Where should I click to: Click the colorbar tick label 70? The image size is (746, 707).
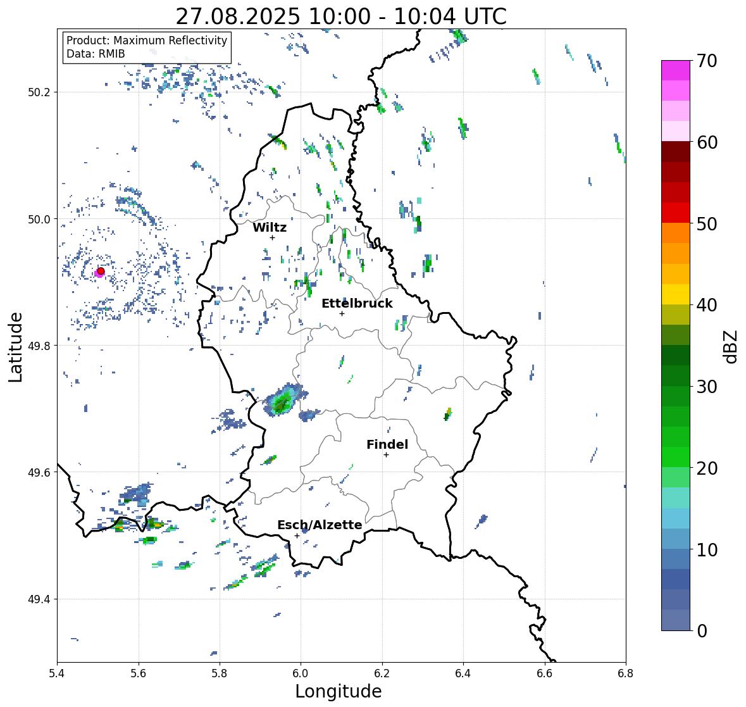coord(707,61)
